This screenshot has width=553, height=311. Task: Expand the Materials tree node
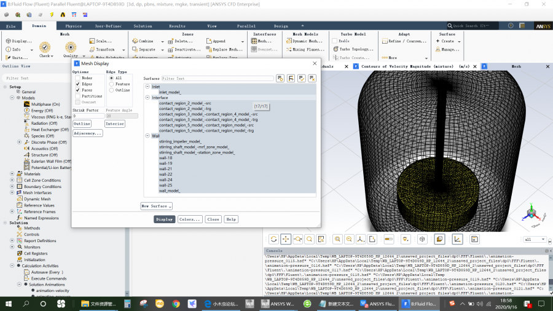click(12, 174)
